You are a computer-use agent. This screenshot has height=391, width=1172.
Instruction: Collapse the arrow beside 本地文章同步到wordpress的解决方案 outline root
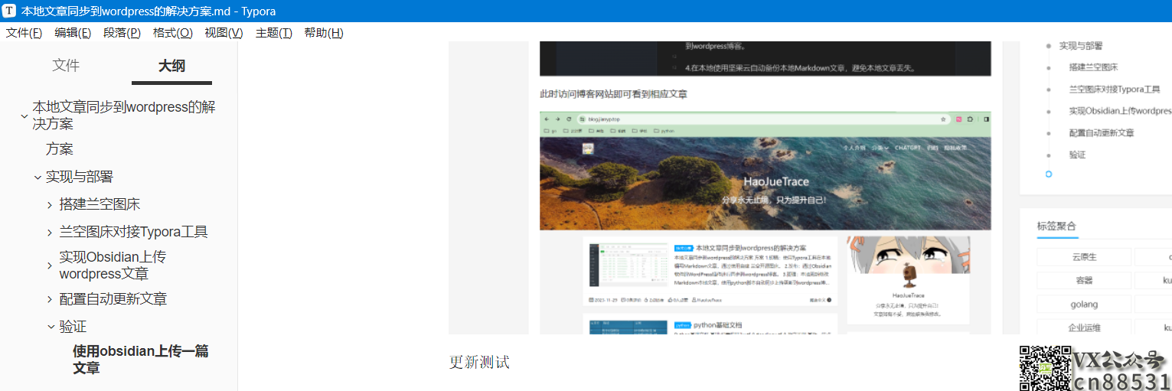click(x=24, y=116)
